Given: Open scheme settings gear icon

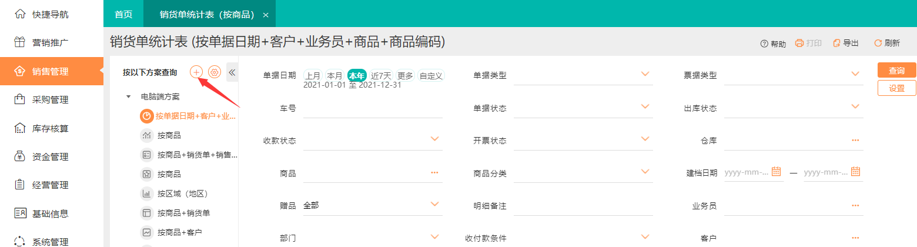Looking at the screenshot, I should coord(215,72).
